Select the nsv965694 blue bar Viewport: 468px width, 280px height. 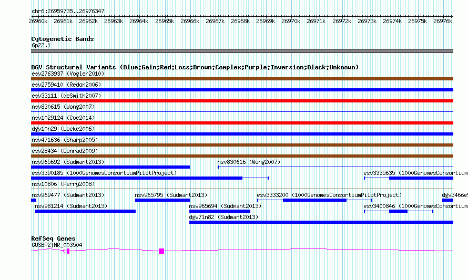[x=220, y=211]
